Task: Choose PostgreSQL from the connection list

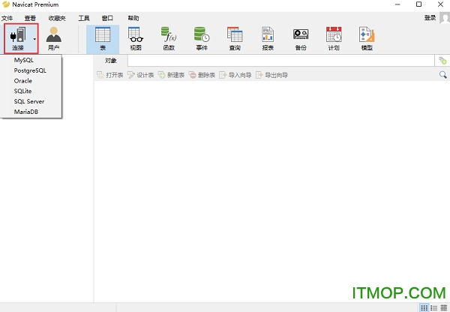Action: pyautogui.click(x=30, y=70)
